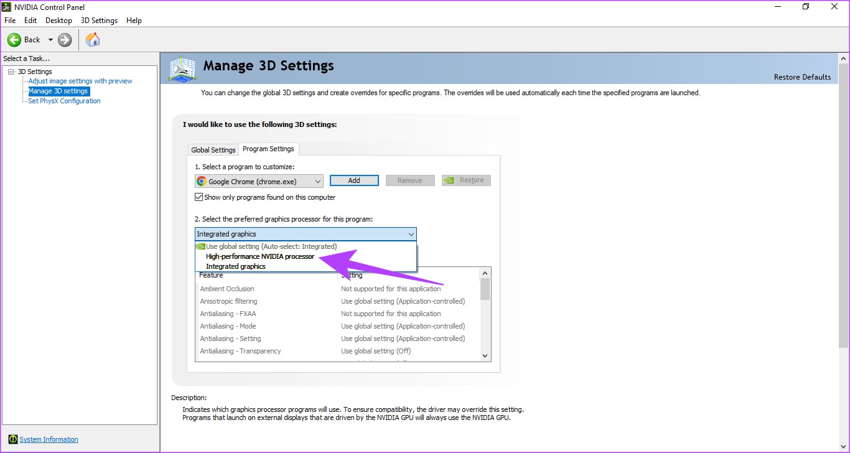
Task: Open the 3D Settings menu
Action: 99,21
